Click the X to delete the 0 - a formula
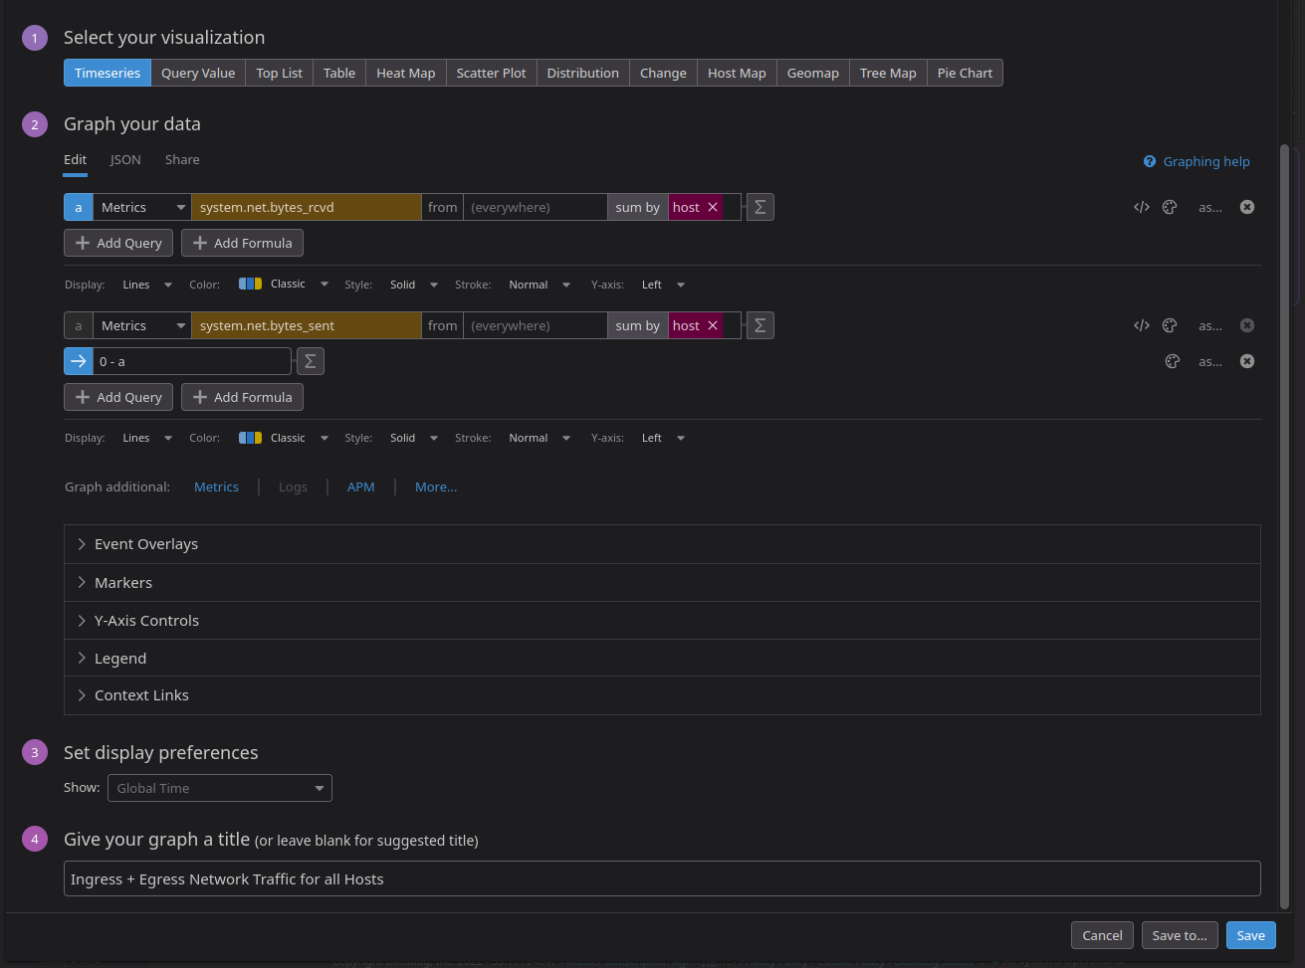The image size is (1305, 968). click(1247, 361)
